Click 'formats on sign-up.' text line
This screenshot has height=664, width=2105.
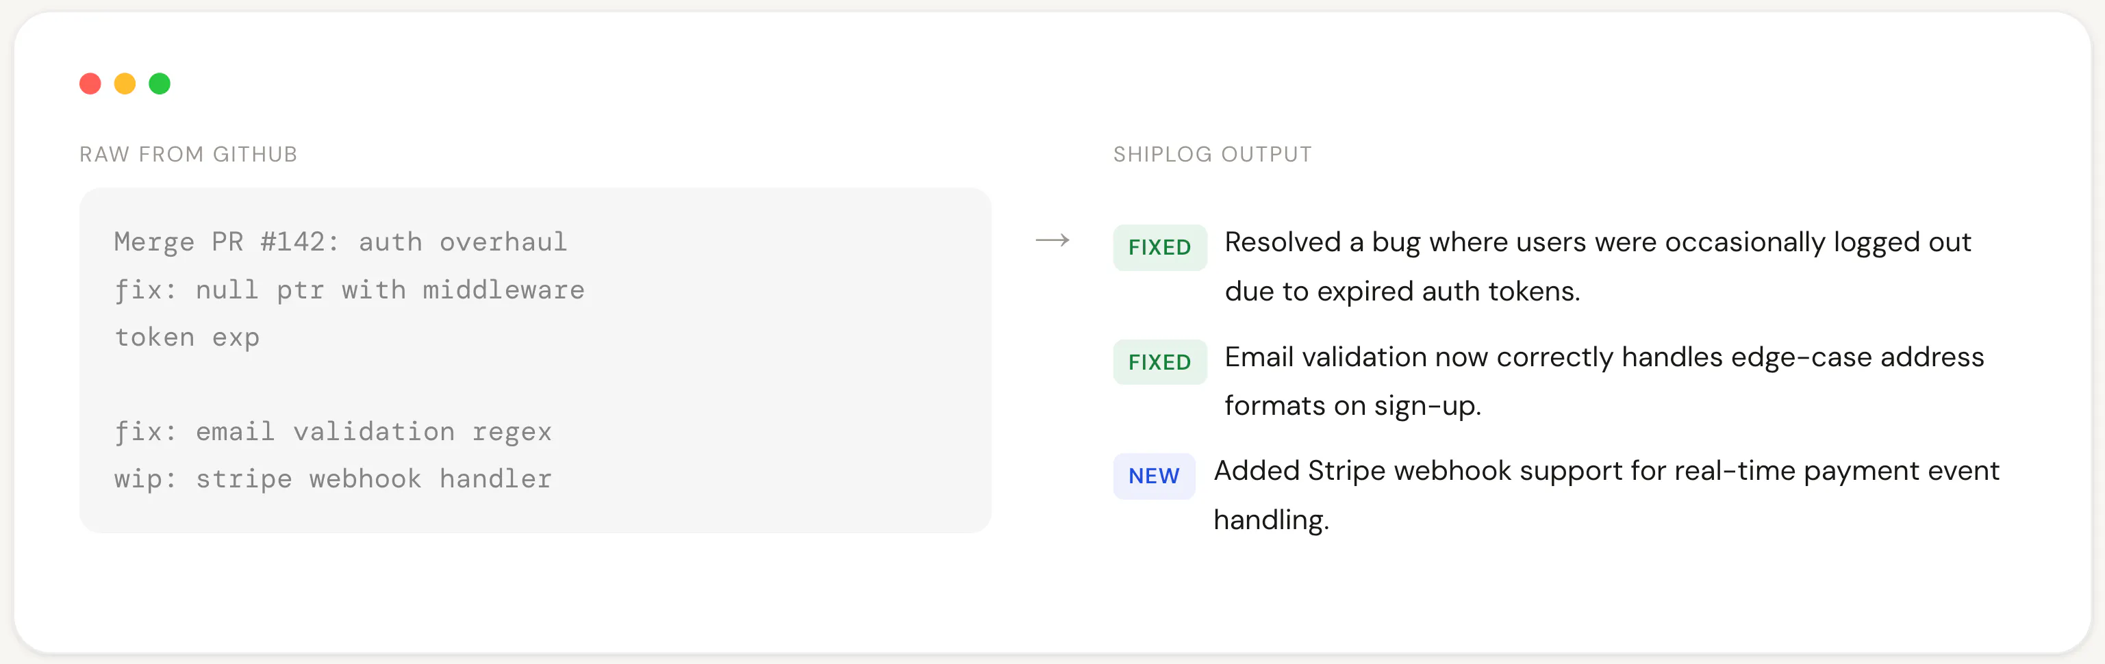click(1352, 406)
